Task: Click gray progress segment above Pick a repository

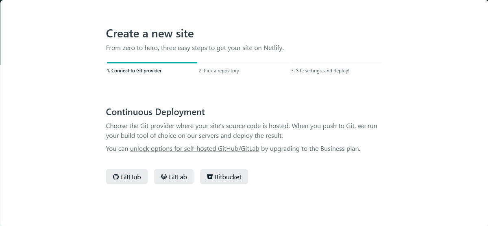Action: [x=244, y=63]
